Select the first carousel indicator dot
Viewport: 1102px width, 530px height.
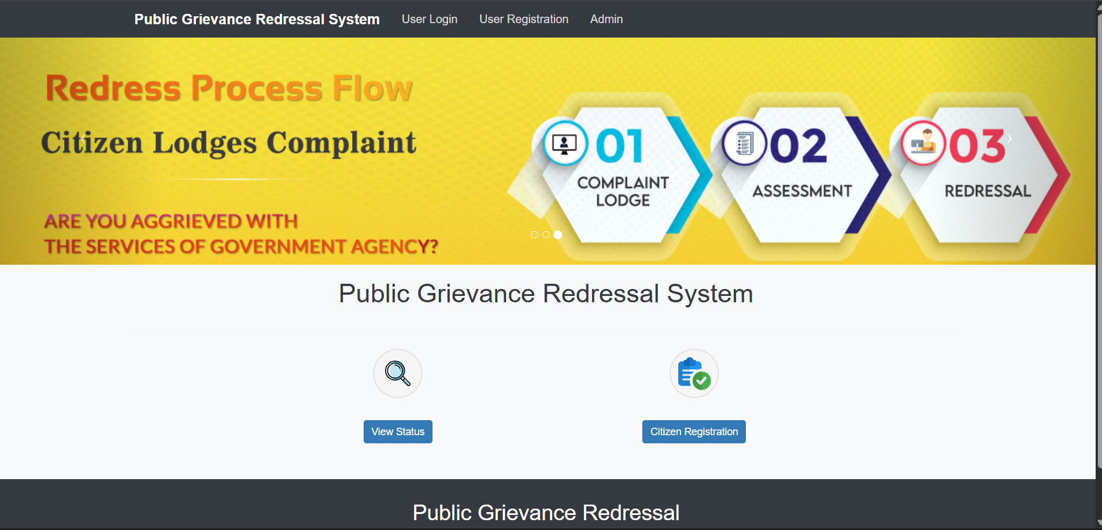534,235
